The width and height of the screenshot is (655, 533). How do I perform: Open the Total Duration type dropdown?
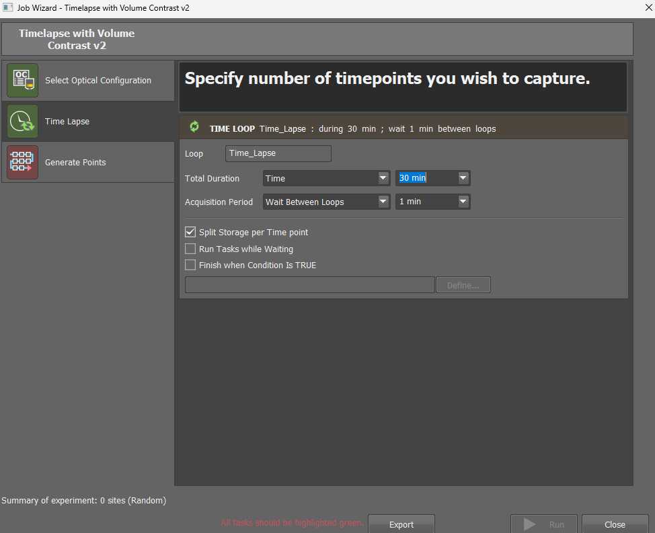(383, 177)
